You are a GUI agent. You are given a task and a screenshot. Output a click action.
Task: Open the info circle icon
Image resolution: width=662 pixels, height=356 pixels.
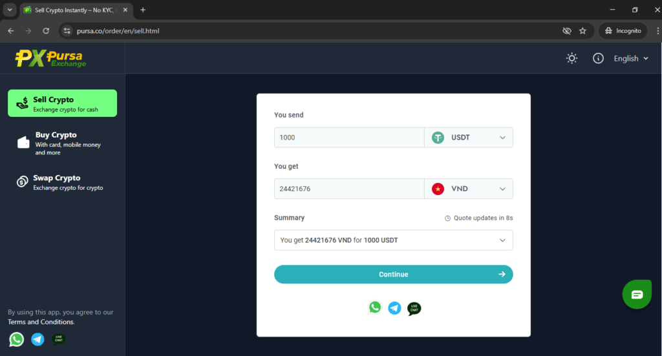pyautogui.click(x=598, y=58)
